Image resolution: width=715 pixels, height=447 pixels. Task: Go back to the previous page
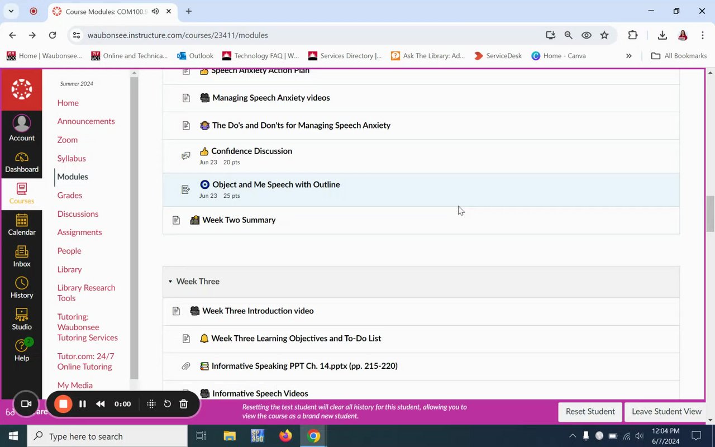(12, 35)
